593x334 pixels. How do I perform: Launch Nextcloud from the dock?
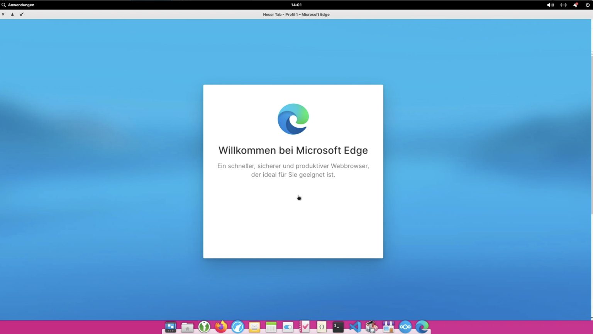(405, 327)
